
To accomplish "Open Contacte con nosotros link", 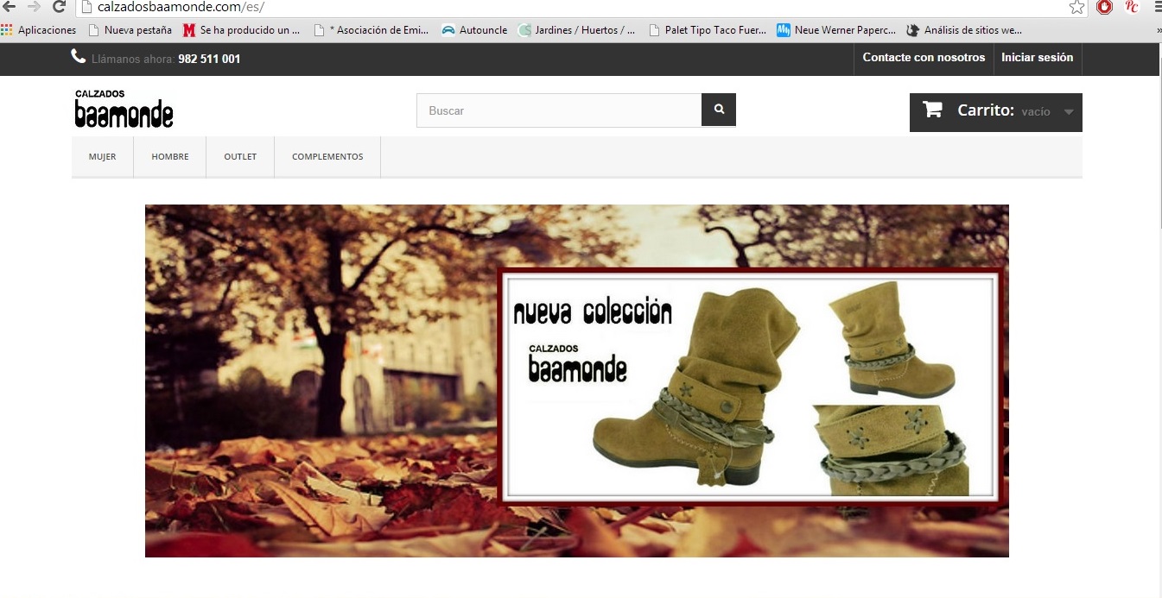I will coord(924,58).
